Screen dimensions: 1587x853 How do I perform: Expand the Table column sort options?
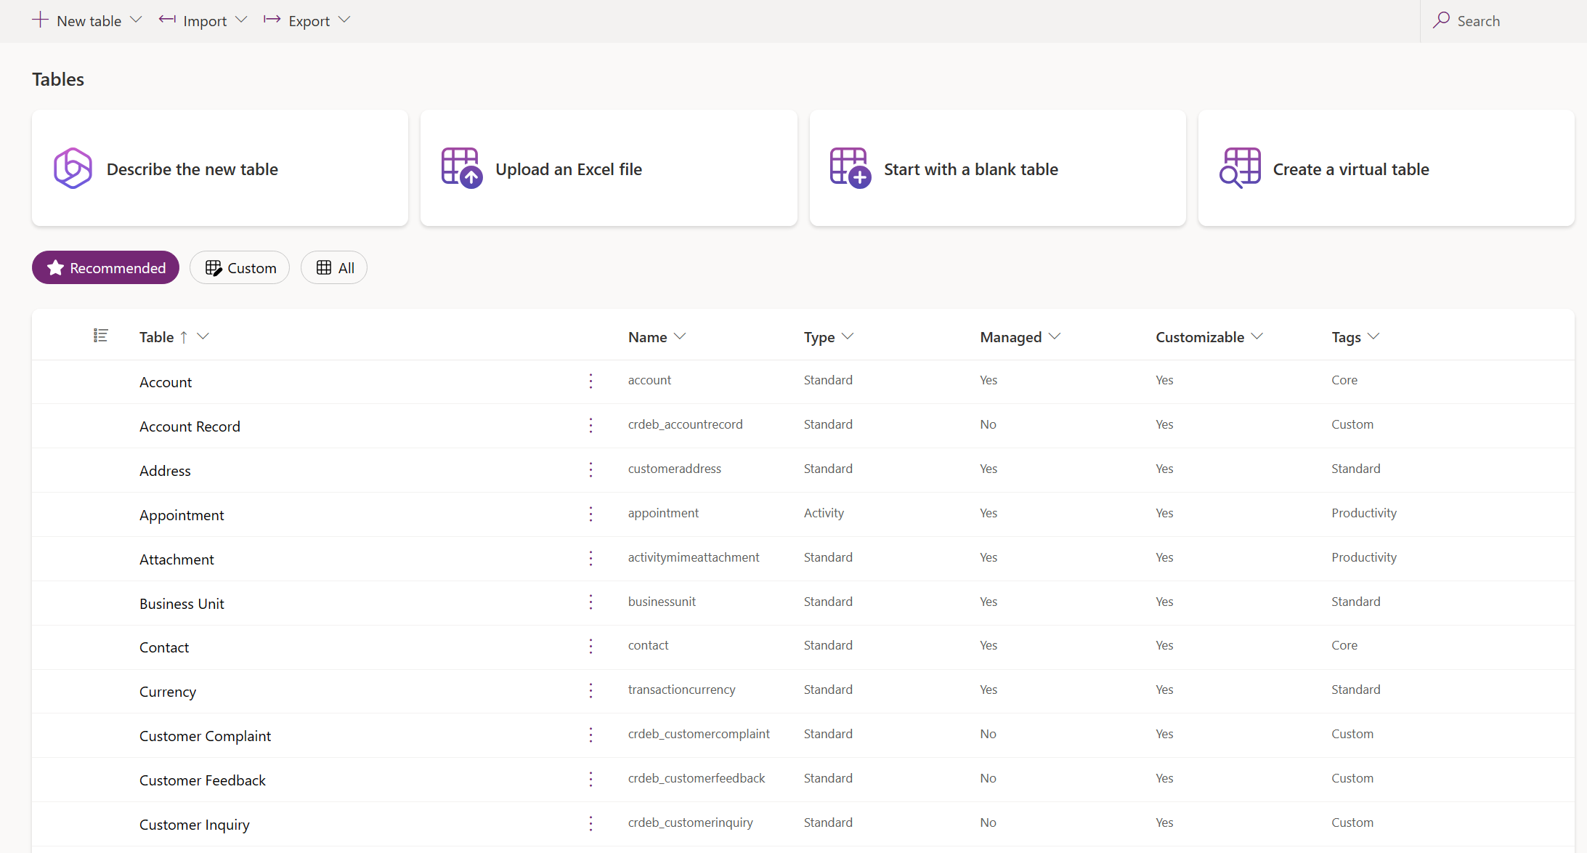(206, 336)
